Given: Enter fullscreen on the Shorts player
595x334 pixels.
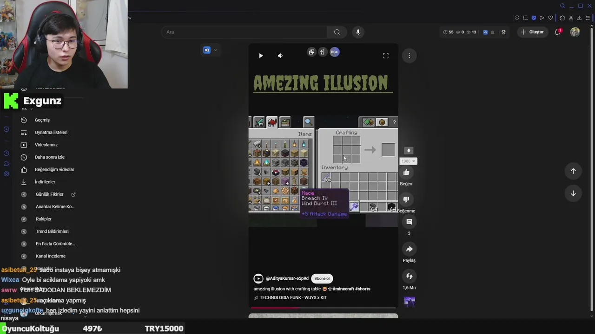Looking at the screenshot, I should 386,56.
